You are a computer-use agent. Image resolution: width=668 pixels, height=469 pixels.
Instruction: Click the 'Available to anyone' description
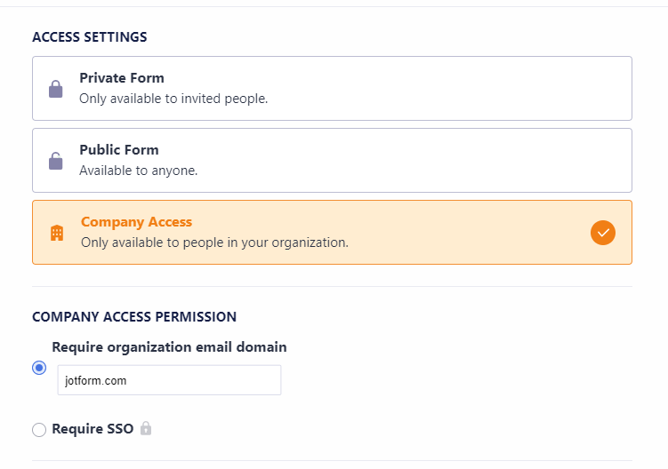tap(138, 171)
